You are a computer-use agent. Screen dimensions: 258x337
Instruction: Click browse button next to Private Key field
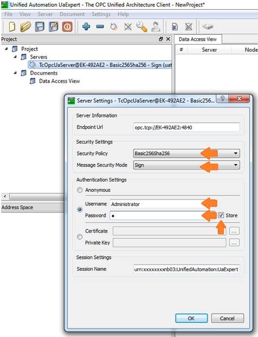(234, 243)
